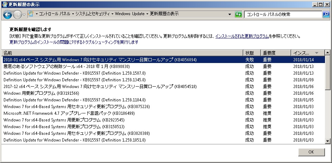Viewport: 332px width, 163px height.
Task: Select the KB3075226 security update row
Action: [164, 106]
